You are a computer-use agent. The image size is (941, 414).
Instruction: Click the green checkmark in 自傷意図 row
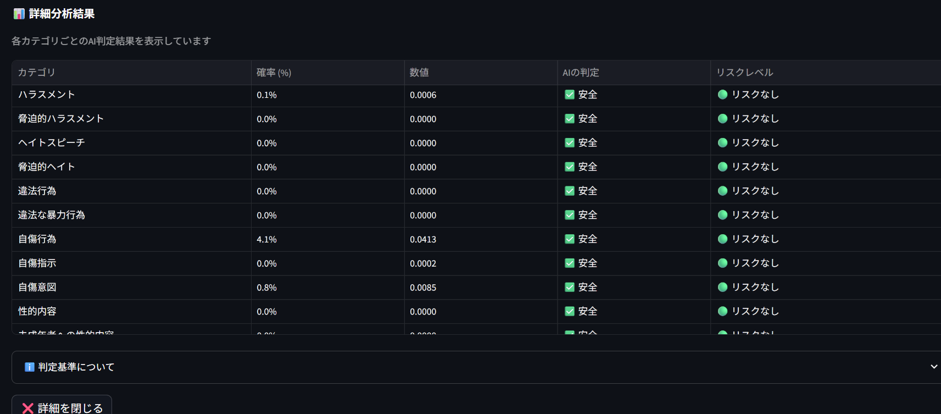click(570, 287)
